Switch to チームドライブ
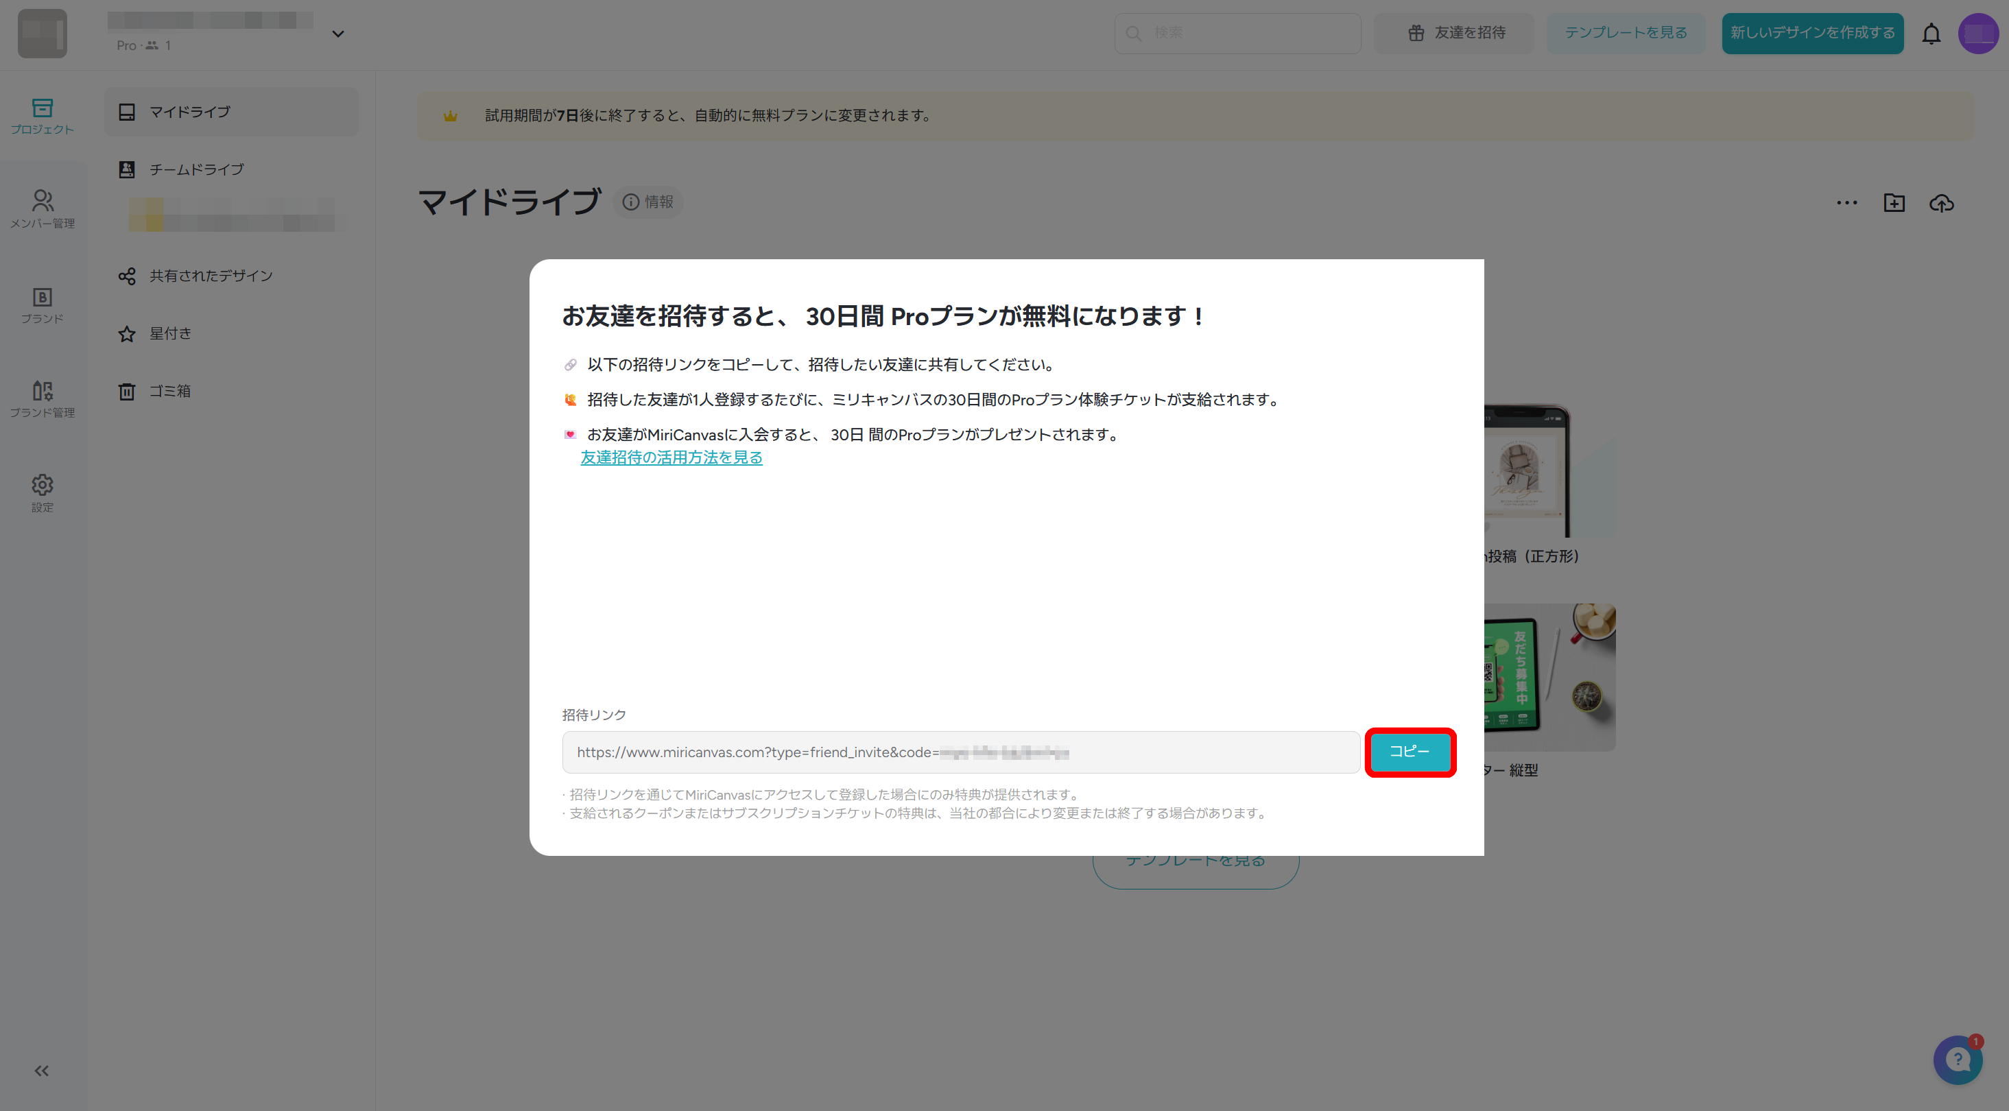This screenshot has height=1111, width=2009. pos(197,169)
